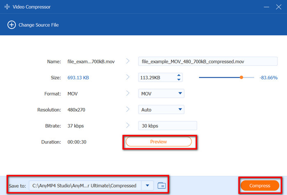Click the compression size slider handle

pyautogui.click(x=241, y=77)
